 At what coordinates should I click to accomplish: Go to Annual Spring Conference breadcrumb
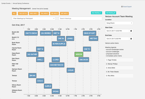[21, 3]
